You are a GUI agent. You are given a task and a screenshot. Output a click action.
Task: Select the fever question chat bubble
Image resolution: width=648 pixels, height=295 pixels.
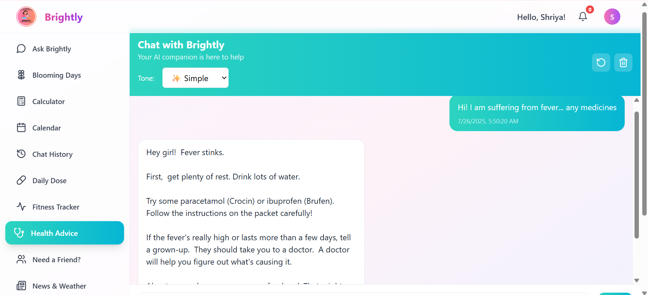pos(537,114)
